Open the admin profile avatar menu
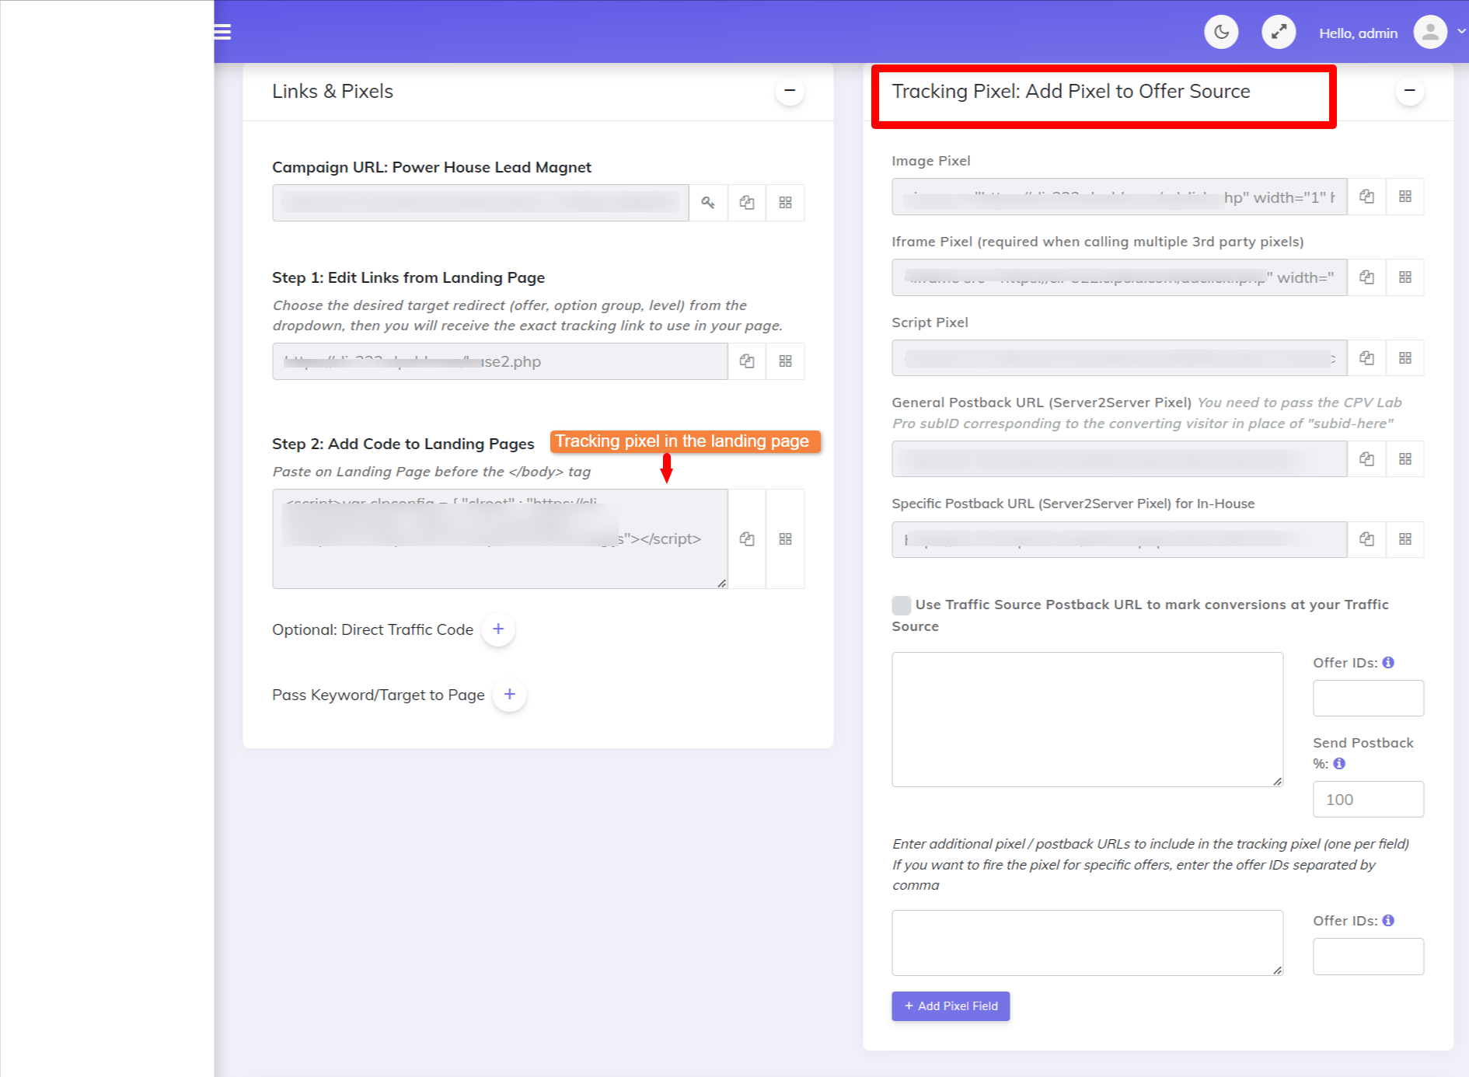1469x1077 pixels. click(x=1430, y=32)
